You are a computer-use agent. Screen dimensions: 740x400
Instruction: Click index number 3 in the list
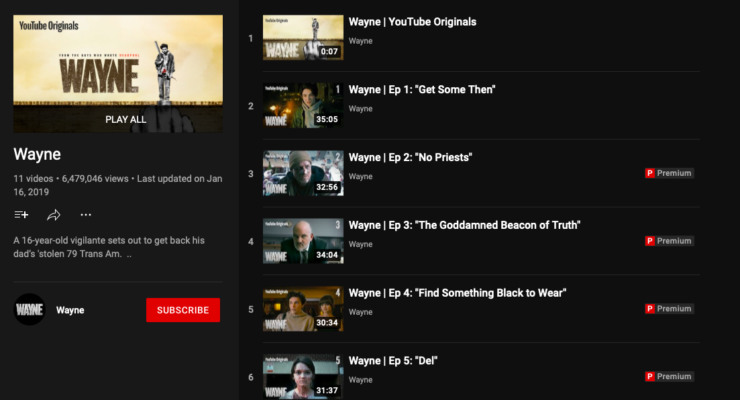pyautogui.click(x=251, y=174)
